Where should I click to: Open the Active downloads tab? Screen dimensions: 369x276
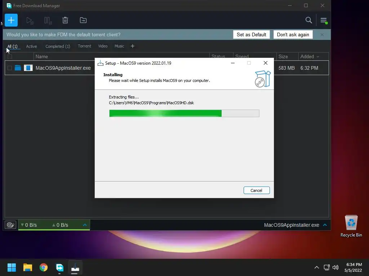(32, 46)
